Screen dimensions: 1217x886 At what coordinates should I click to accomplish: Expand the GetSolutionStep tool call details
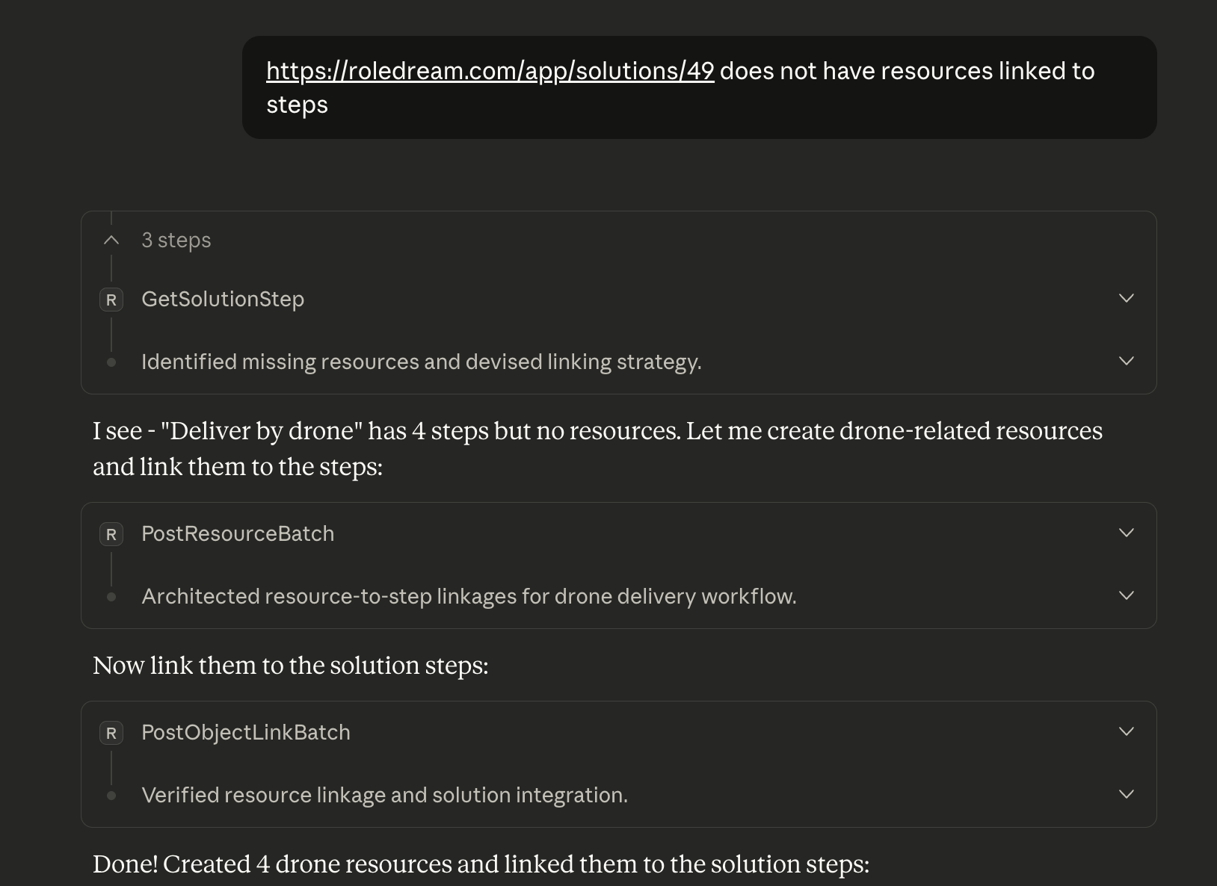[1126, 298]
